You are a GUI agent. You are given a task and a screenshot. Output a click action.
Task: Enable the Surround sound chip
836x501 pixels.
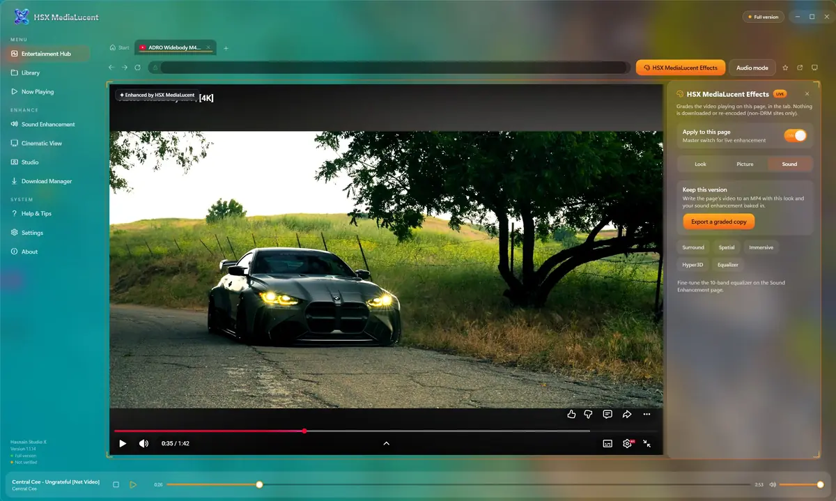coord(693,247)
